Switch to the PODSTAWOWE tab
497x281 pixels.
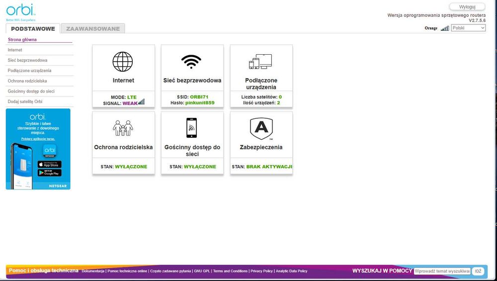pos(33,28)
